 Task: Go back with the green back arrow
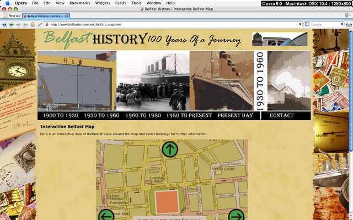coord(11,24)
